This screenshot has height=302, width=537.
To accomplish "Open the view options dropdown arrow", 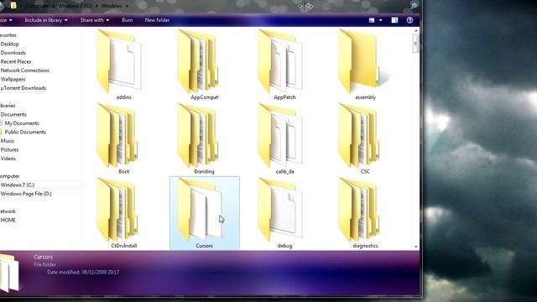I will [380, 20].
